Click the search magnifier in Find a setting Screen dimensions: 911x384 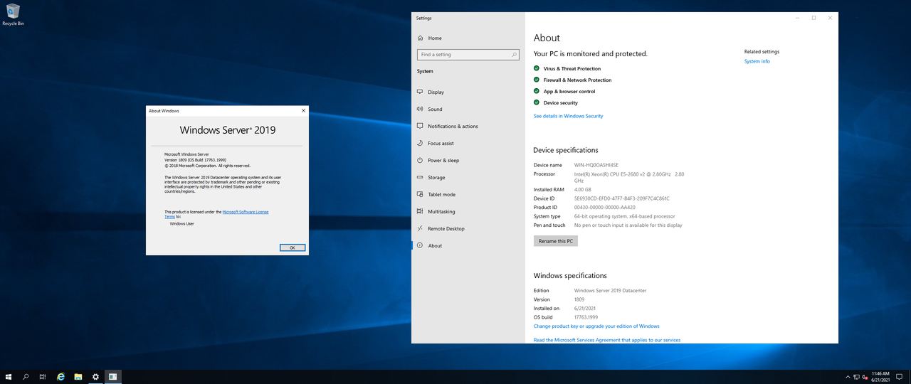point(514,54)
